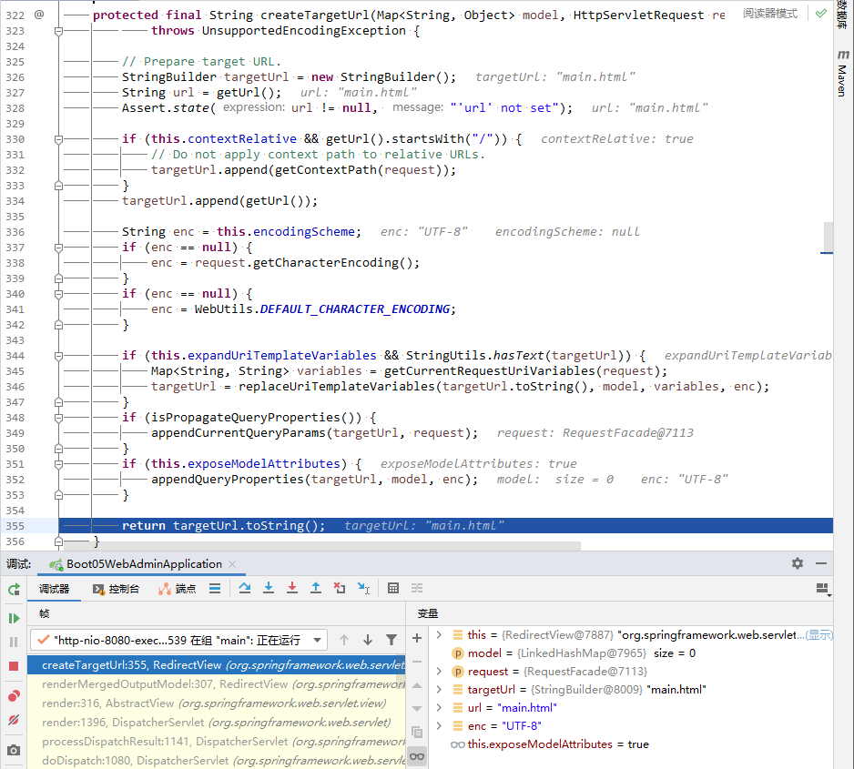The height and width of the screenshot is (769, 854).
Task: Open View Breakpoints with the red circles icon
Action: (x=15, y=695)
